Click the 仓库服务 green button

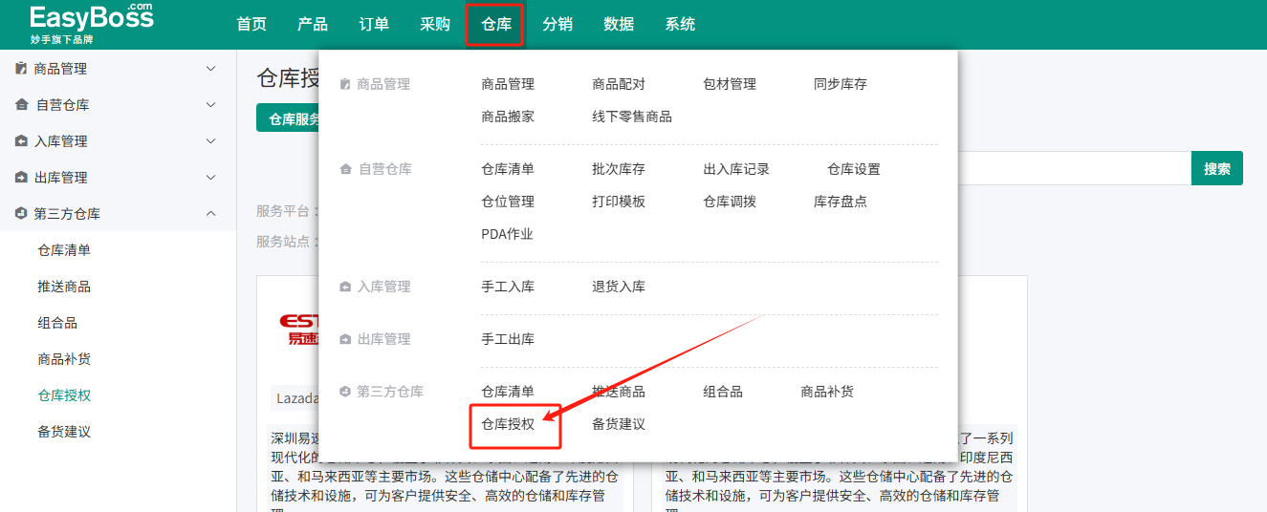[288, 118]
